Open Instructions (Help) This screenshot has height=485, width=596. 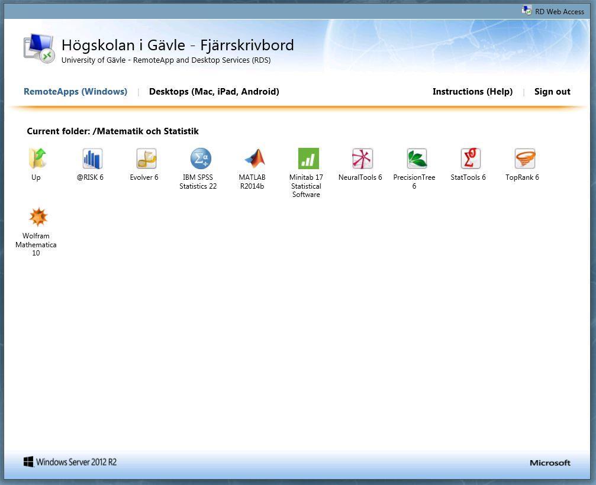tap(472, 92)
